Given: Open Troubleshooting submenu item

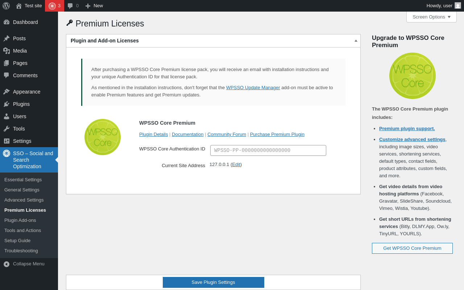Looking at the screenshot, I should click(x=21, y=250).
